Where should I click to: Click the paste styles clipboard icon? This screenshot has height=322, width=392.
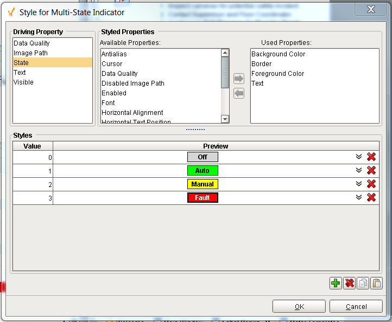tap(376, 283)
